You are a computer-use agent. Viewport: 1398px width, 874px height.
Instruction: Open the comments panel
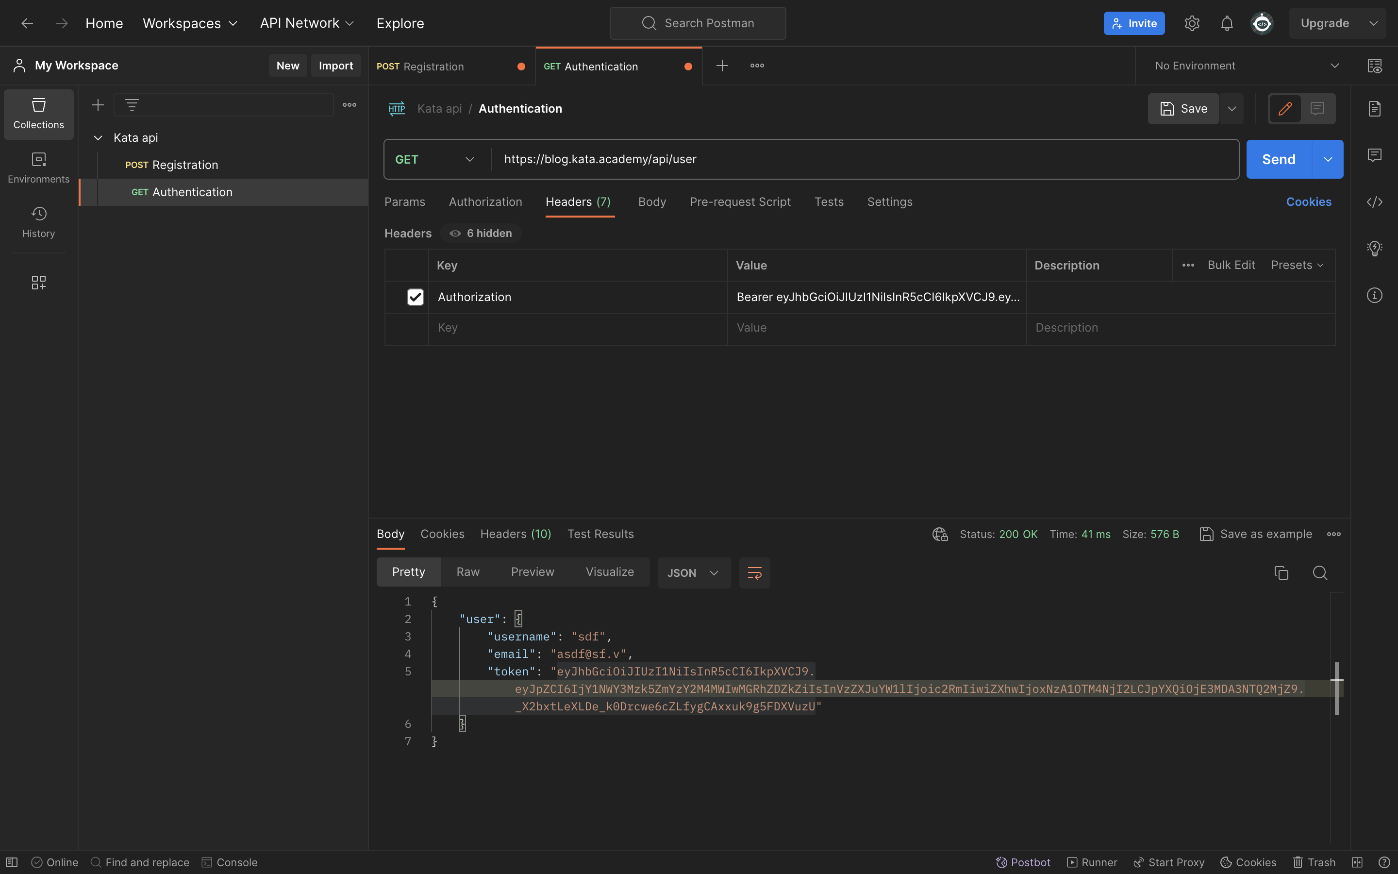[x=1375, y=154]
